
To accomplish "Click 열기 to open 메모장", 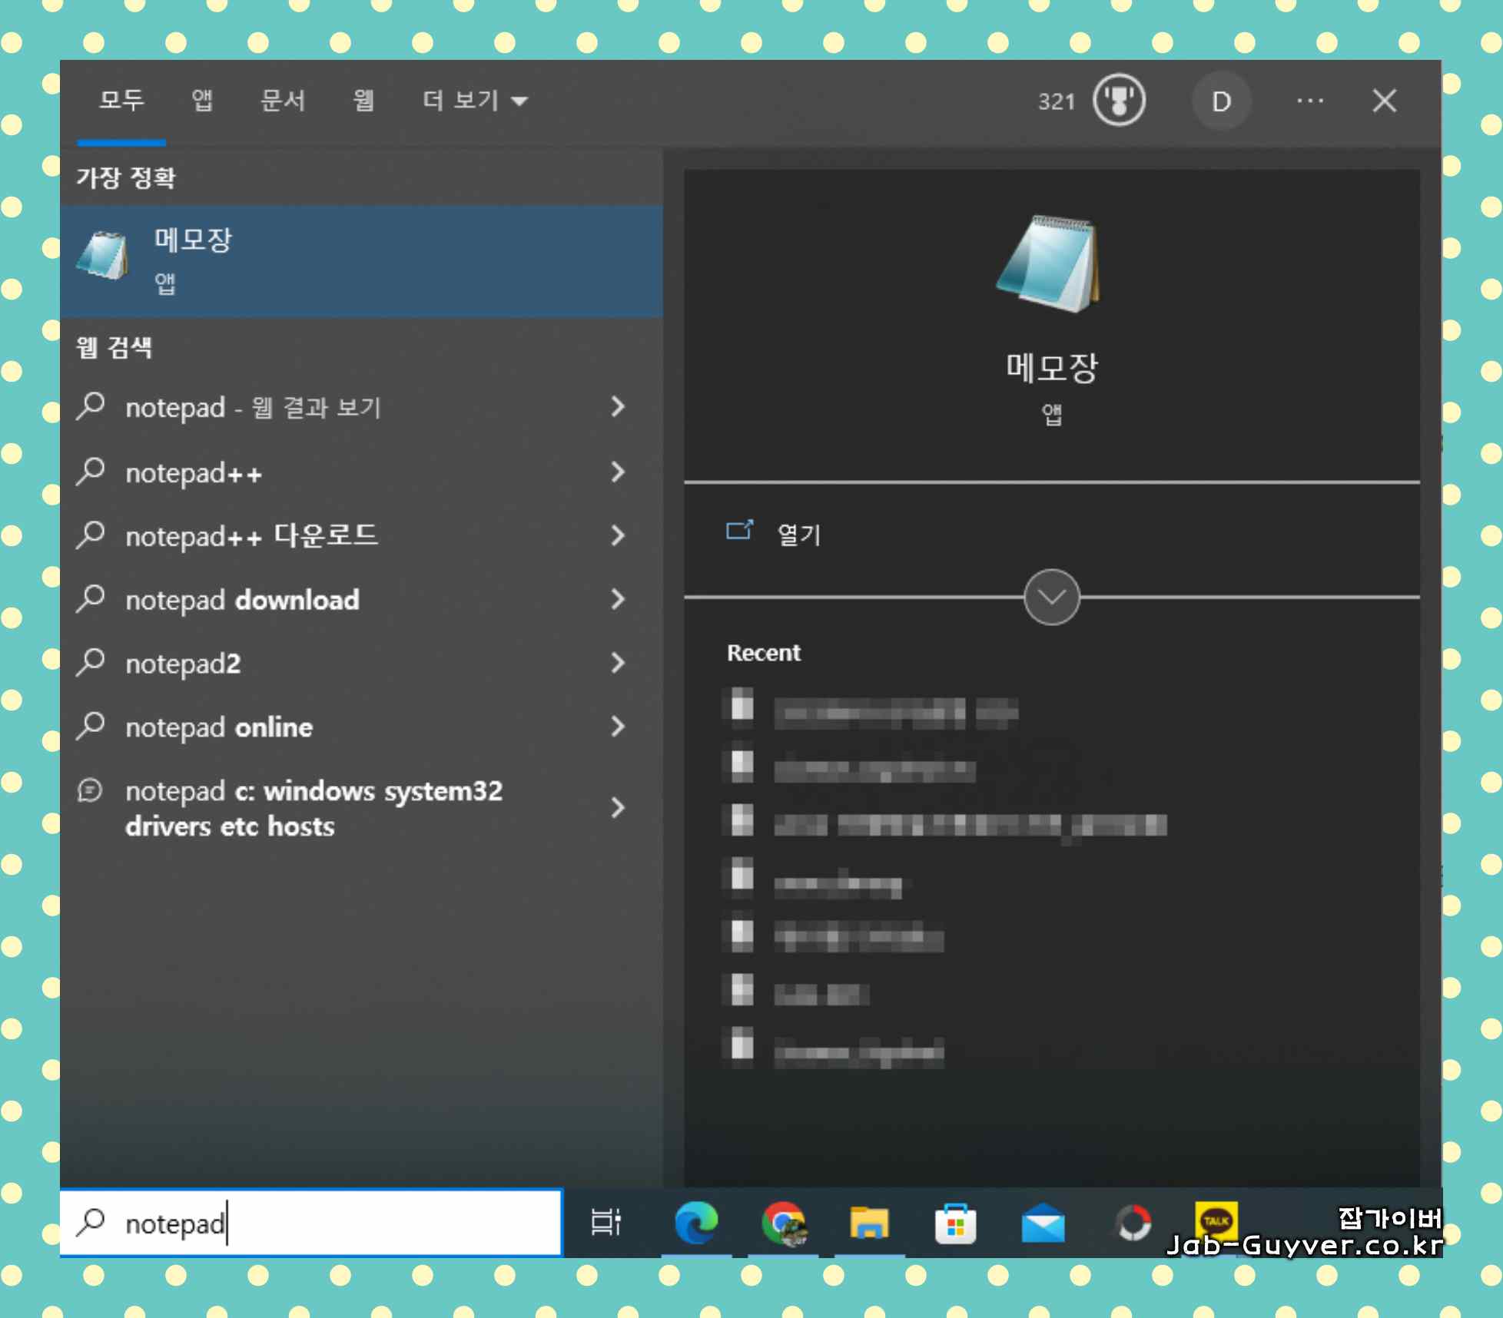I will click(798, 535).
